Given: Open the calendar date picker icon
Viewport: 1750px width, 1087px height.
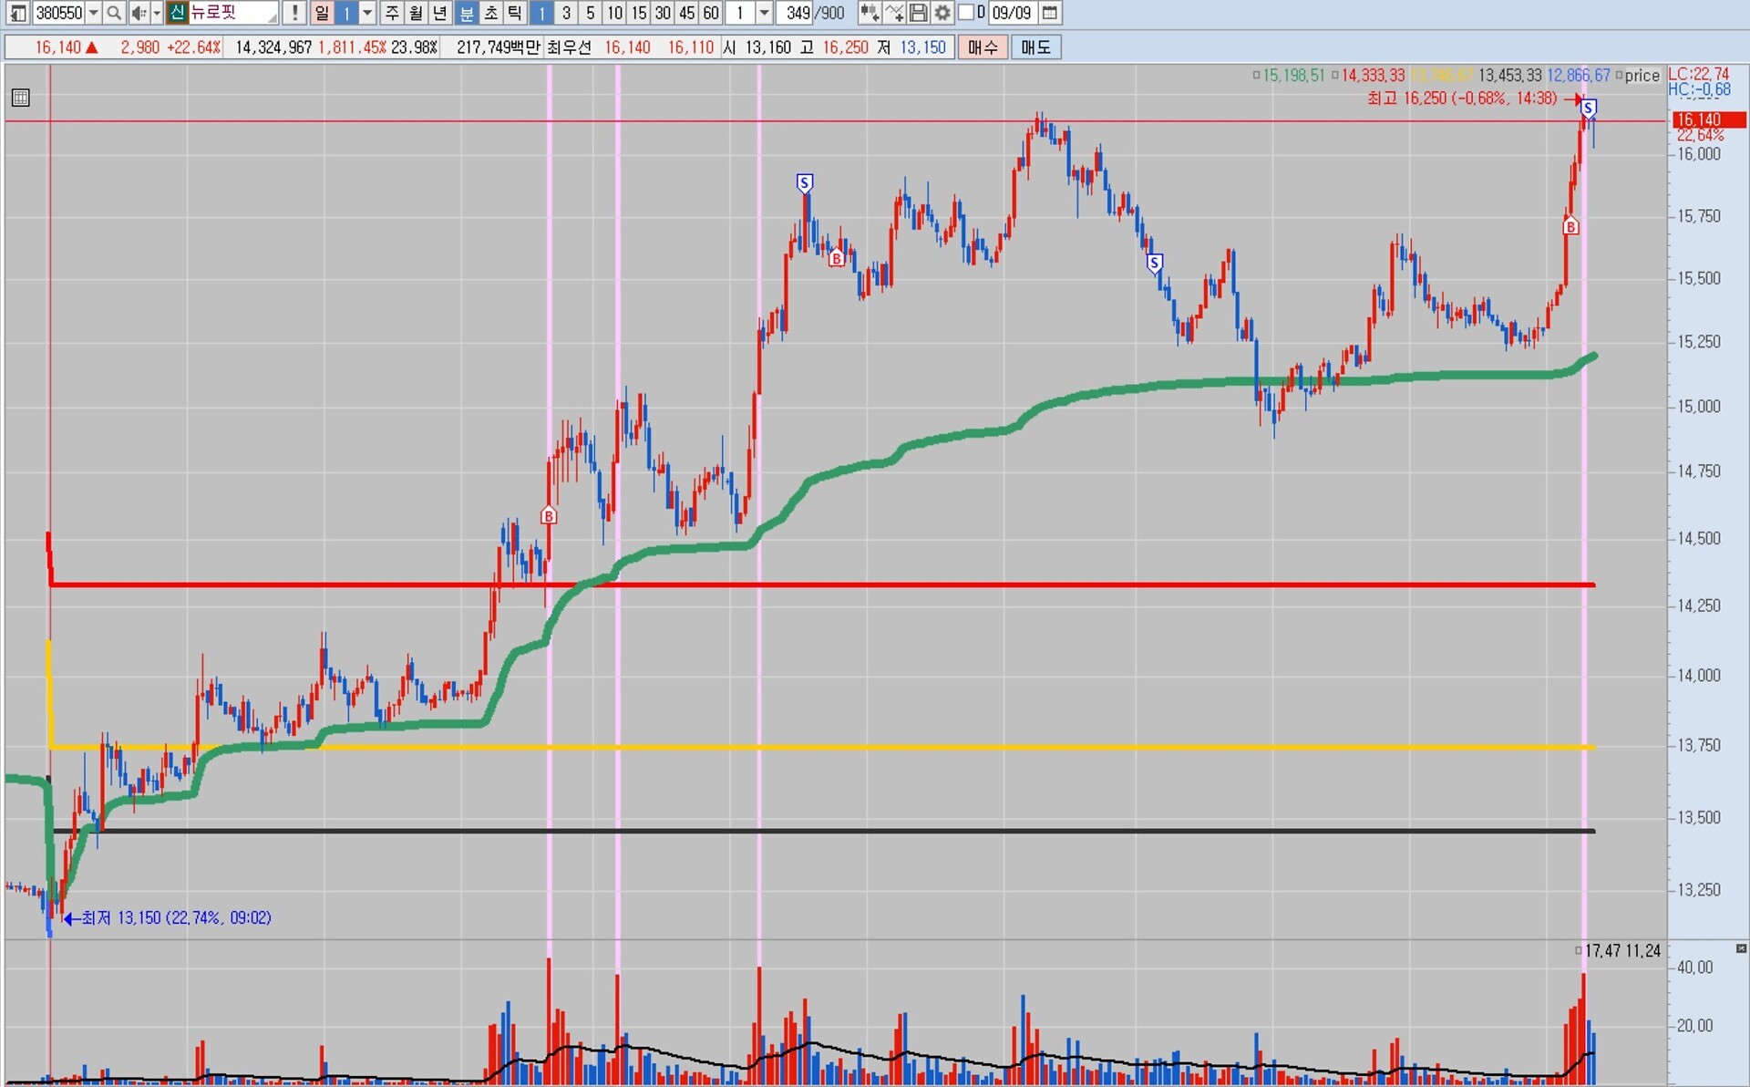Looking at the screenshot, I should [1050, 13].
